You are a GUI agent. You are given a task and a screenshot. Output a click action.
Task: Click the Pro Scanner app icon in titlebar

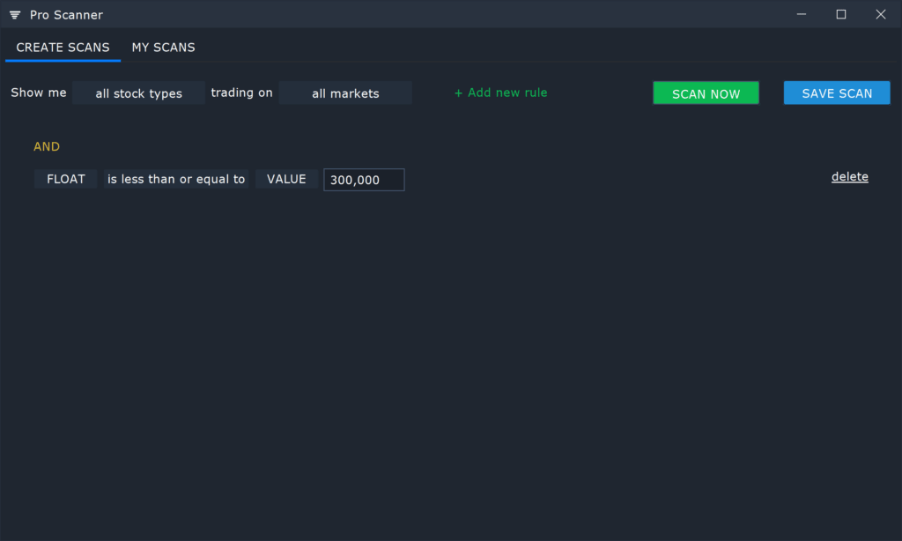(x=13, y=14)
